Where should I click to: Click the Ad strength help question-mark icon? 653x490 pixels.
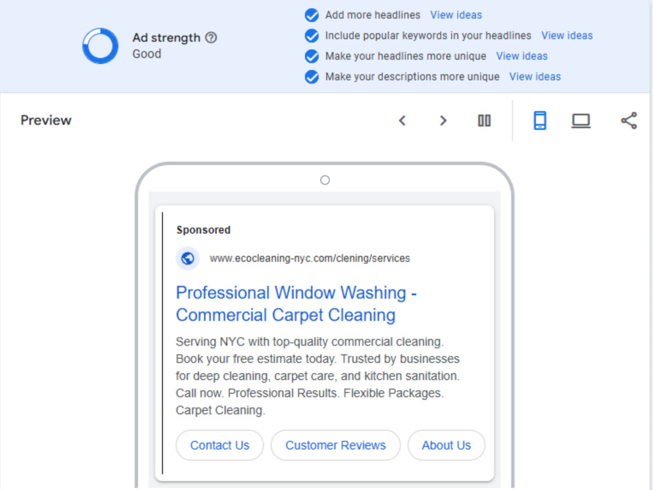(211, 37)
